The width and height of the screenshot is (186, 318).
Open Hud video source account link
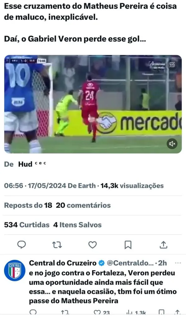pyautogui.click(x=25, y=164)
